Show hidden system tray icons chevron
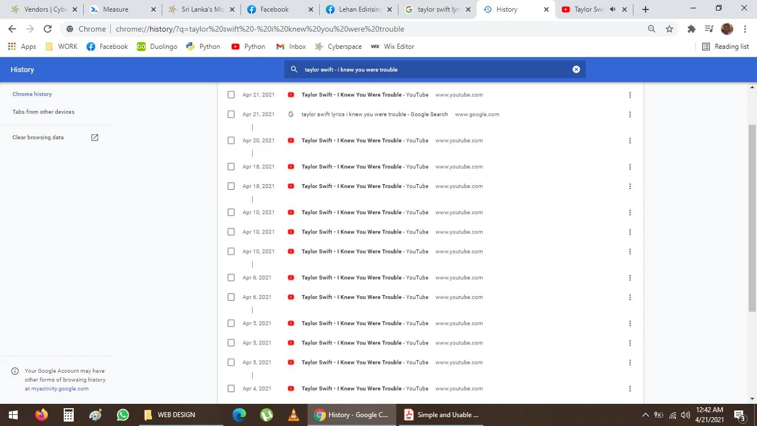Image resolution: width=757 pixels, height=426 pixels. point(645,415)
